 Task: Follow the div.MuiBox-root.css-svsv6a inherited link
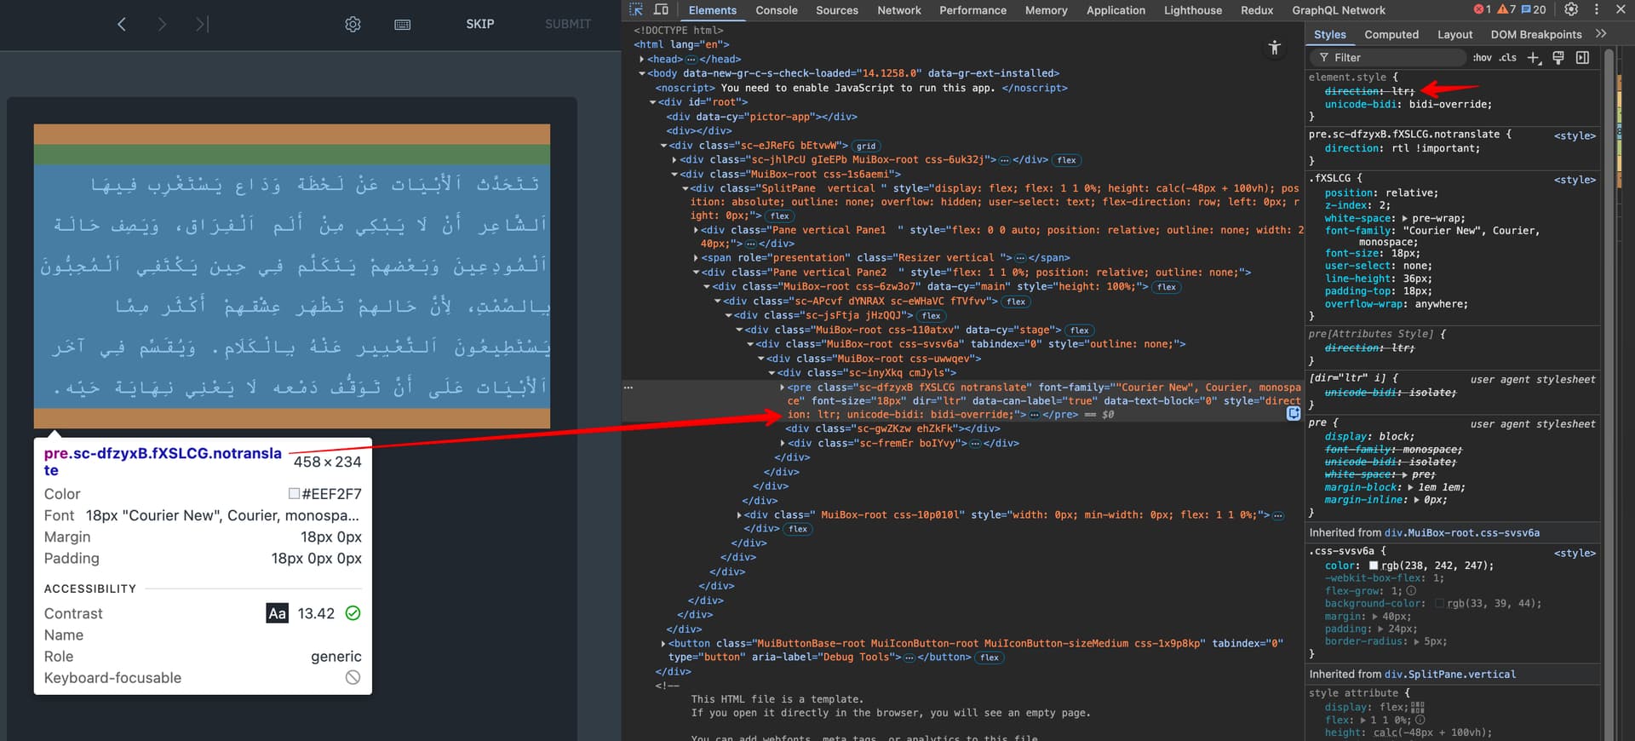1462,533
